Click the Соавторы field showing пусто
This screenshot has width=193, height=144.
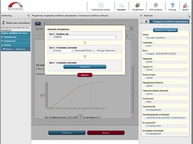click(165, 46)
